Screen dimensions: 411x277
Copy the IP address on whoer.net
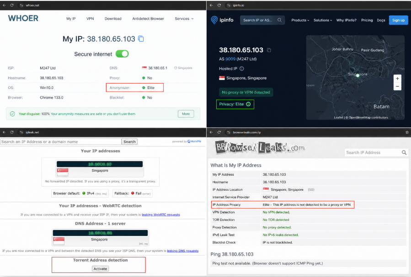[x=141, y=39]
